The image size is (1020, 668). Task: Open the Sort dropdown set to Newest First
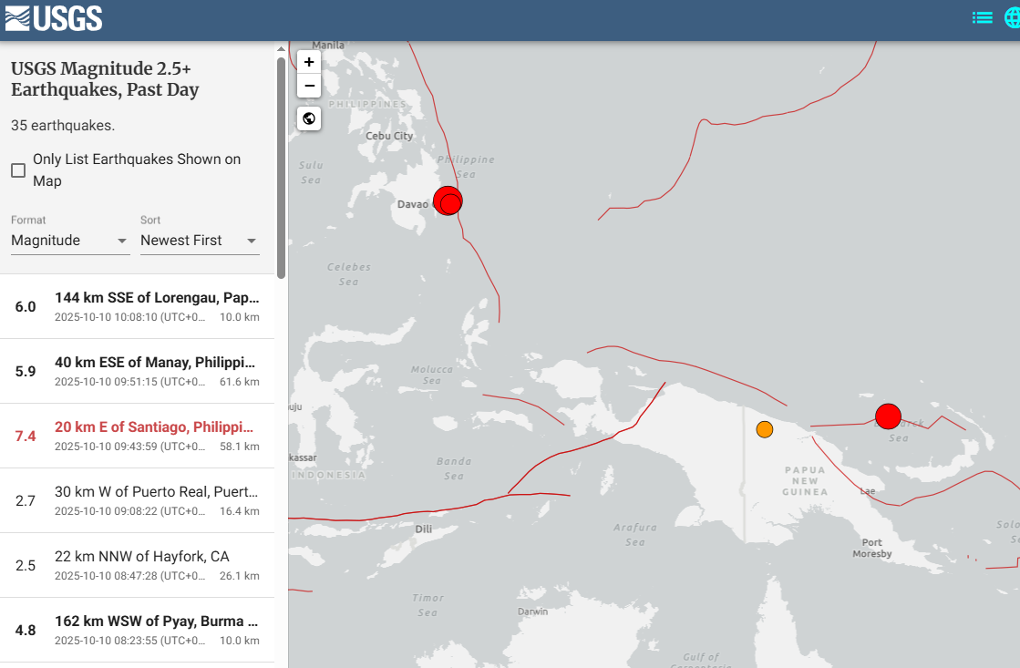coord(199,241)
